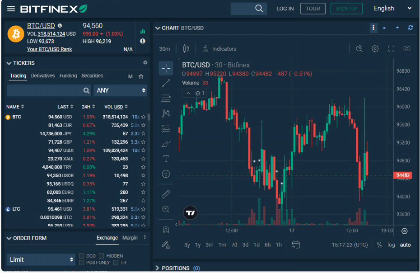Viewport: 420px width, 273px height.
Task: Click the SIGN UP button
Action: click(346, 9)
